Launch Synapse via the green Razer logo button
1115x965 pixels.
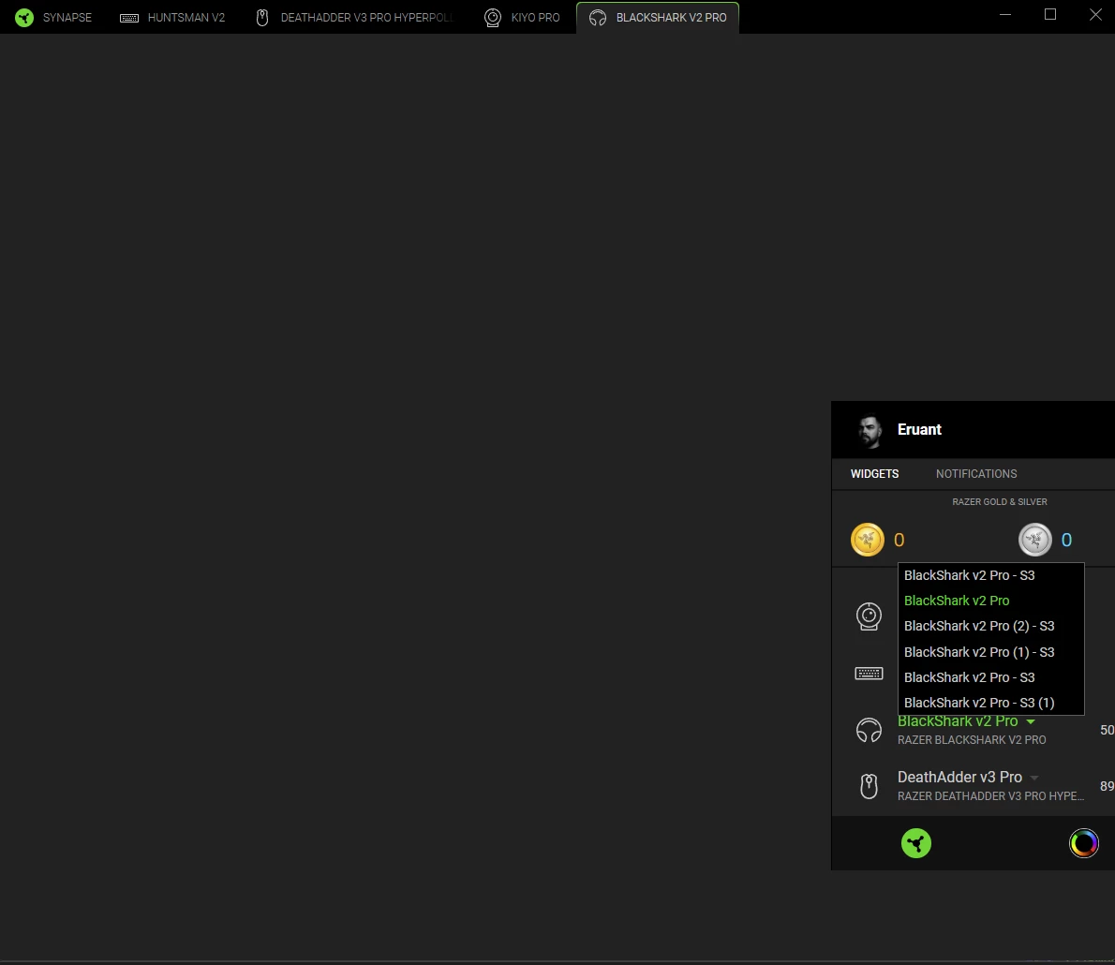pos(916,843)
